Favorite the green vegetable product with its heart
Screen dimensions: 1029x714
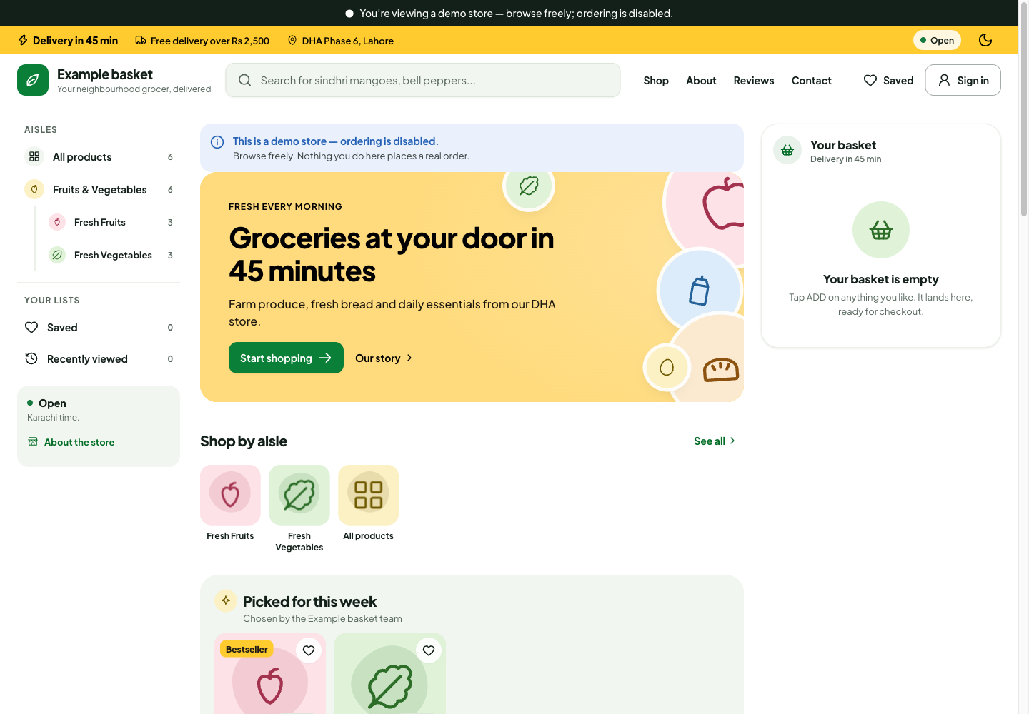click(x=429, y=650)
